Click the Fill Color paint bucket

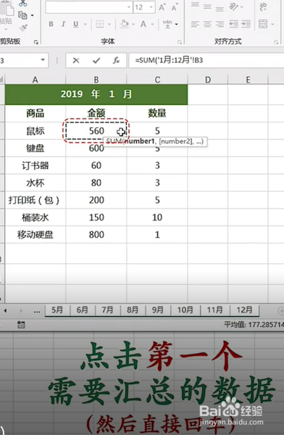125,24
